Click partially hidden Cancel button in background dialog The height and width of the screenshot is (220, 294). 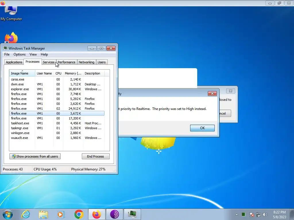tap(225, 113)
